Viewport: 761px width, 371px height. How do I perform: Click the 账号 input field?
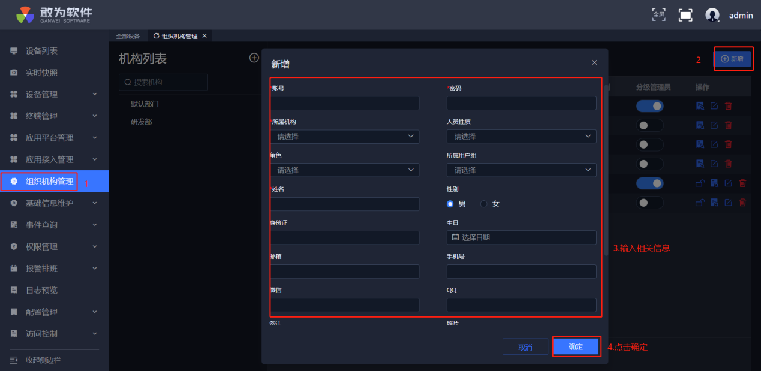[x=345, y=103]
